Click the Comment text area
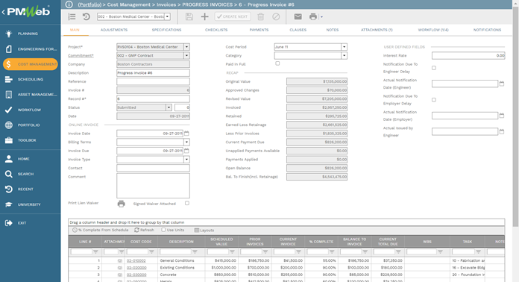This screenshot has width=519, height=282. coord(153,186)
